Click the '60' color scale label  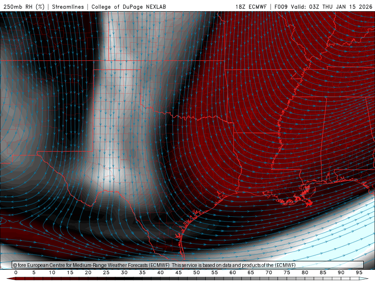tap(232, 273)
